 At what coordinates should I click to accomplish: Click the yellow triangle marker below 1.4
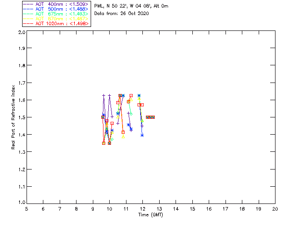coord(123,137)
